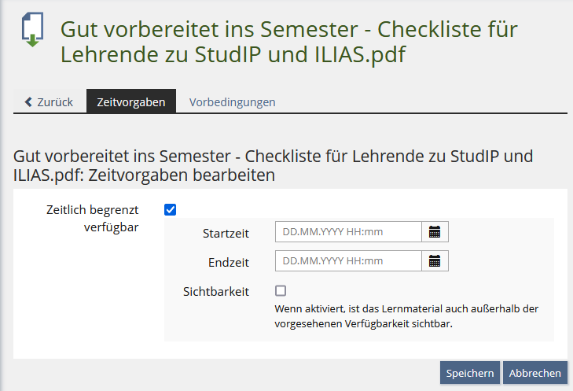Click into the Startzeit date field
This screenshot has width=573, height=391.
click(348, 231)
